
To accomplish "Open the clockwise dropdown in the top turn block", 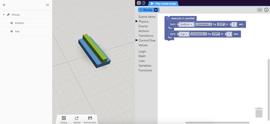I will pos(199,34).
